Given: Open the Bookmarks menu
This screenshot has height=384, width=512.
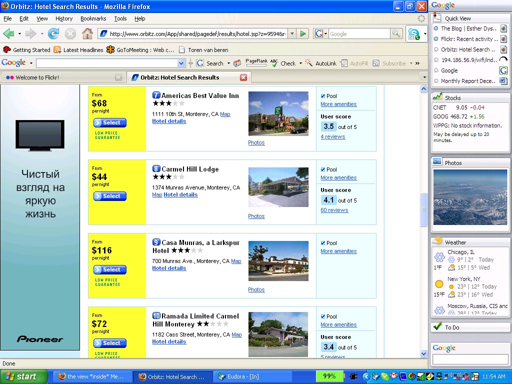Looking at the screenshot, I should pos(93,18).
